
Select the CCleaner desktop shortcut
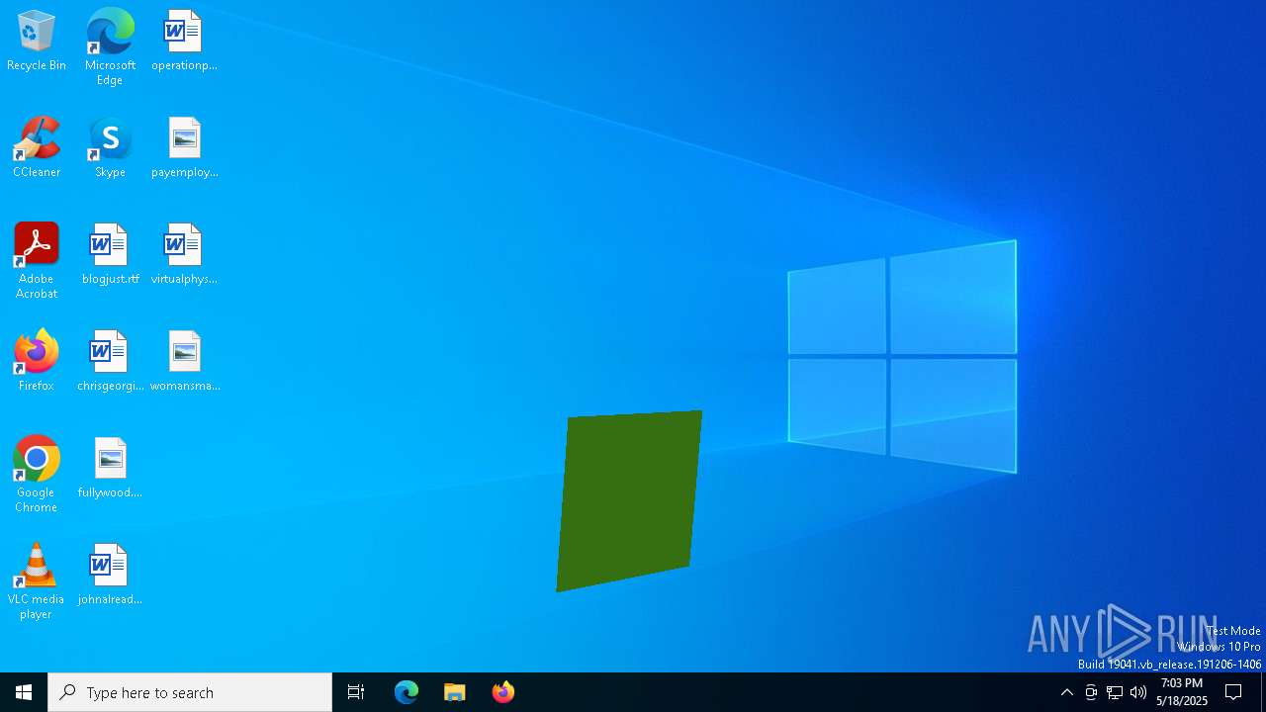coord(37,147)
